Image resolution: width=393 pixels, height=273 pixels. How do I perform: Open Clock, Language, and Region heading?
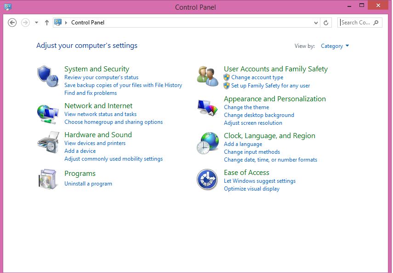269,136
